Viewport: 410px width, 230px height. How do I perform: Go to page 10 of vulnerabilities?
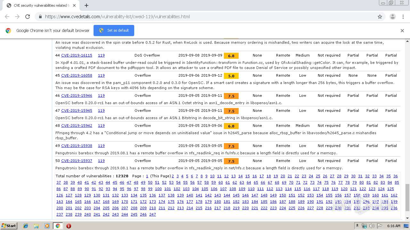point(212,176)
